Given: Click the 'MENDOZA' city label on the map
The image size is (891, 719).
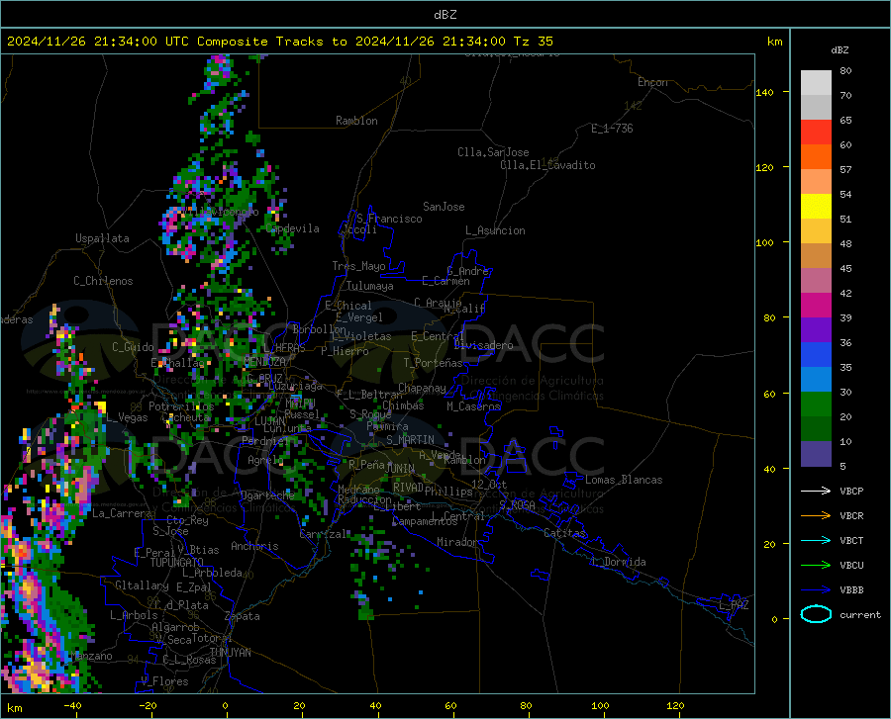Looking at the screenshot, I should [x=264, y=362].
